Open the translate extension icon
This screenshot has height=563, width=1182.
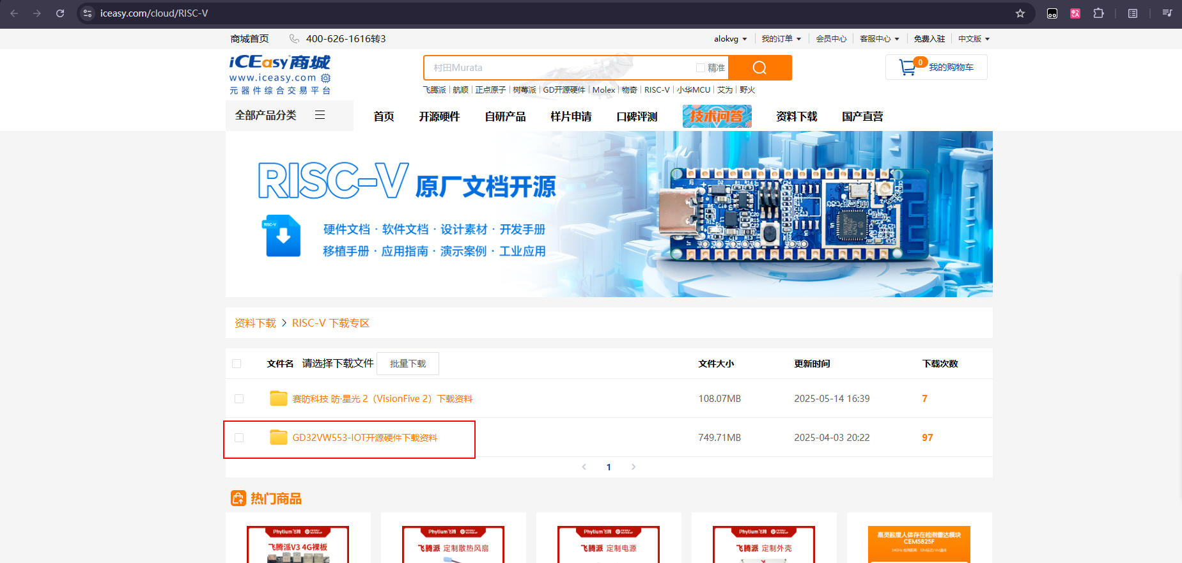point(1075,13)
